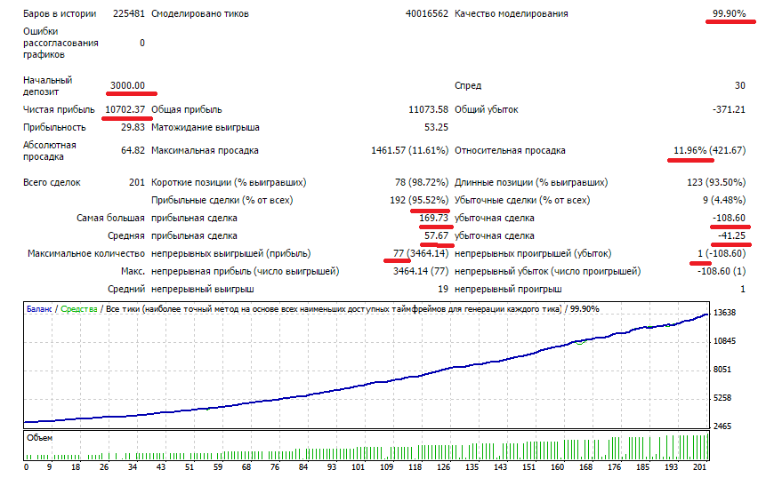Click the initial deposit value 3000.00
766x478 pixels.
127,86
